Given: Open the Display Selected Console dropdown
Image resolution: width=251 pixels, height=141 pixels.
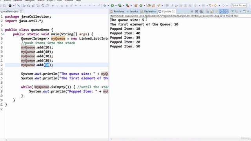Looking at the screenshot, I should pyautogui.click(x=240, y=11).
